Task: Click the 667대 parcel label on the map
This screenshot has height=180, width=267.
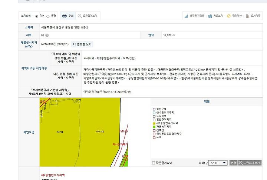Action: tap(60, 132)
